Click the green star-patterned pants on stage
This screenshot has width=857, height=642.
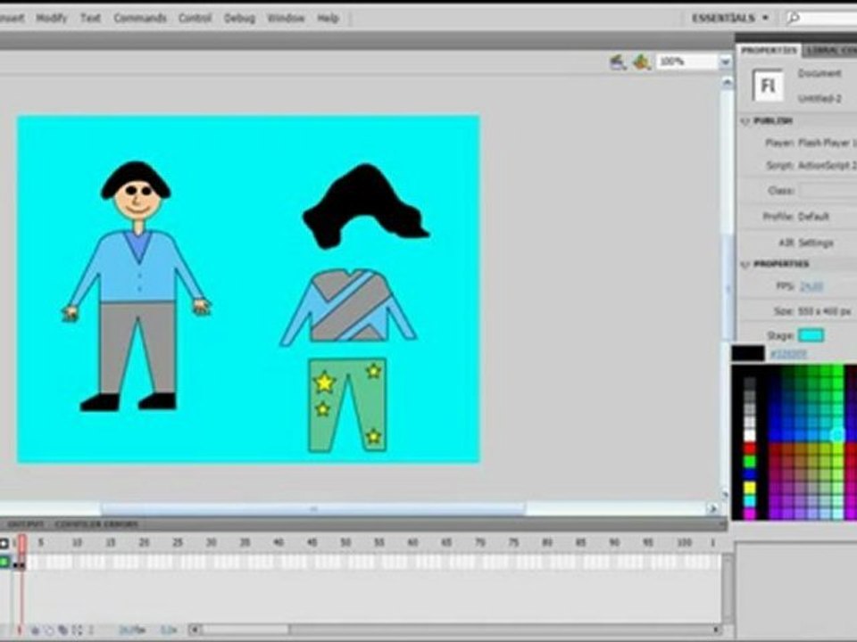[x=347, y=405]
